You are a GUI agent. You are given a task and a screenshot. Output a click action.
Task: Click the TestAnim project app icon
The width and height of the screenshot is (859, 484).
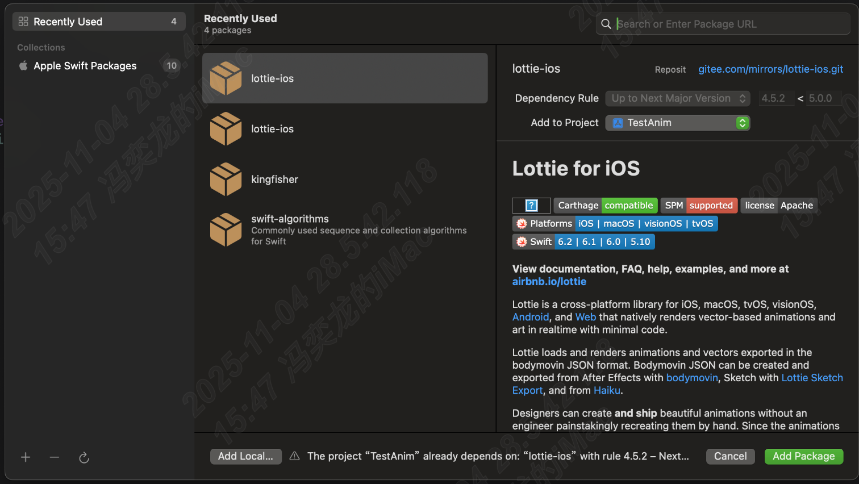coord(618,123)
